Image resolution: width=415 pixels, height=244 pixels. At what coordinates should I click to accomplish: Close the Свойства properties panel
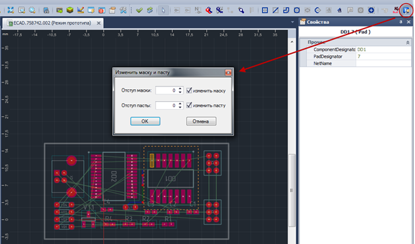[408, 22]
